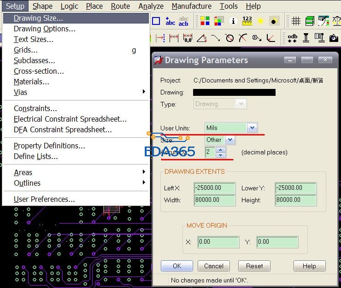Open Electrical Constraint Spreadsheet entry
Viewport: 341px width, 288px height.
click(x=76, y=119)
